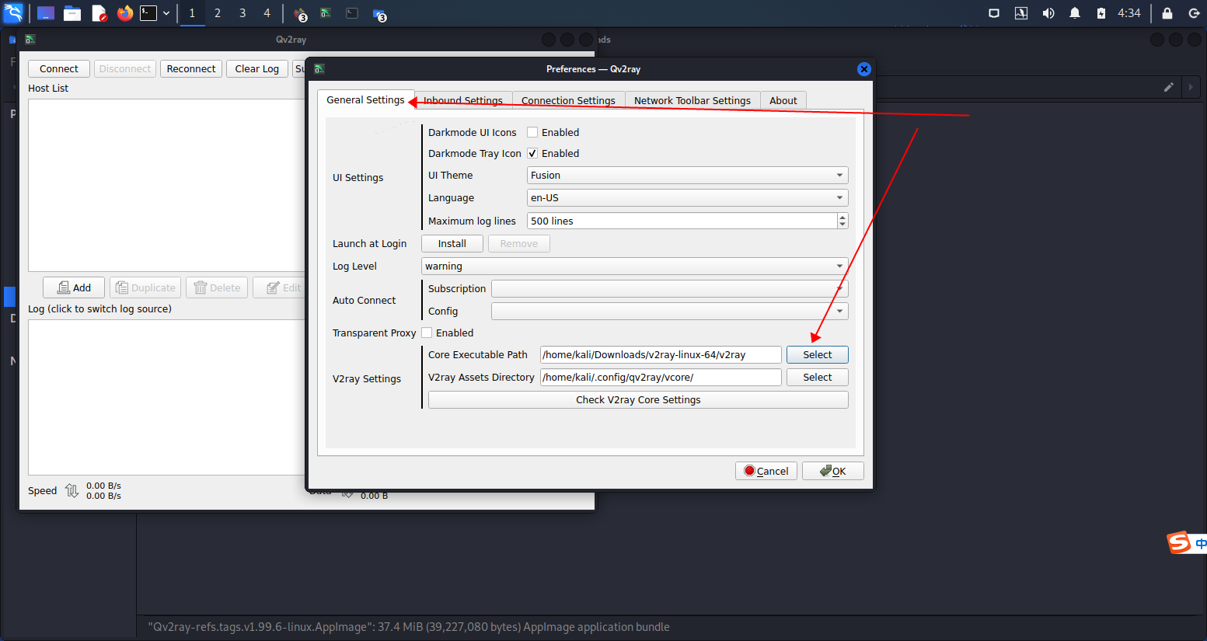The image size is (1207, 641).
Task: Open the UI Theme dropdown showing Fusion
Action: (x=688, y=176)
